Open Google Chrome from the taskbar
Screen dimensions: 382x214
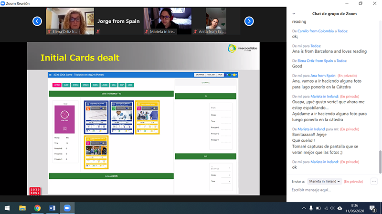pyautogui.click(x=37, y=208)
